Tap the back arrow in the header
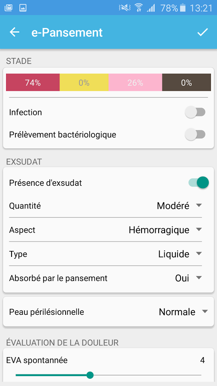Viewport: 217px width, 386px height. pyautogui.click(x=15, y=32)
